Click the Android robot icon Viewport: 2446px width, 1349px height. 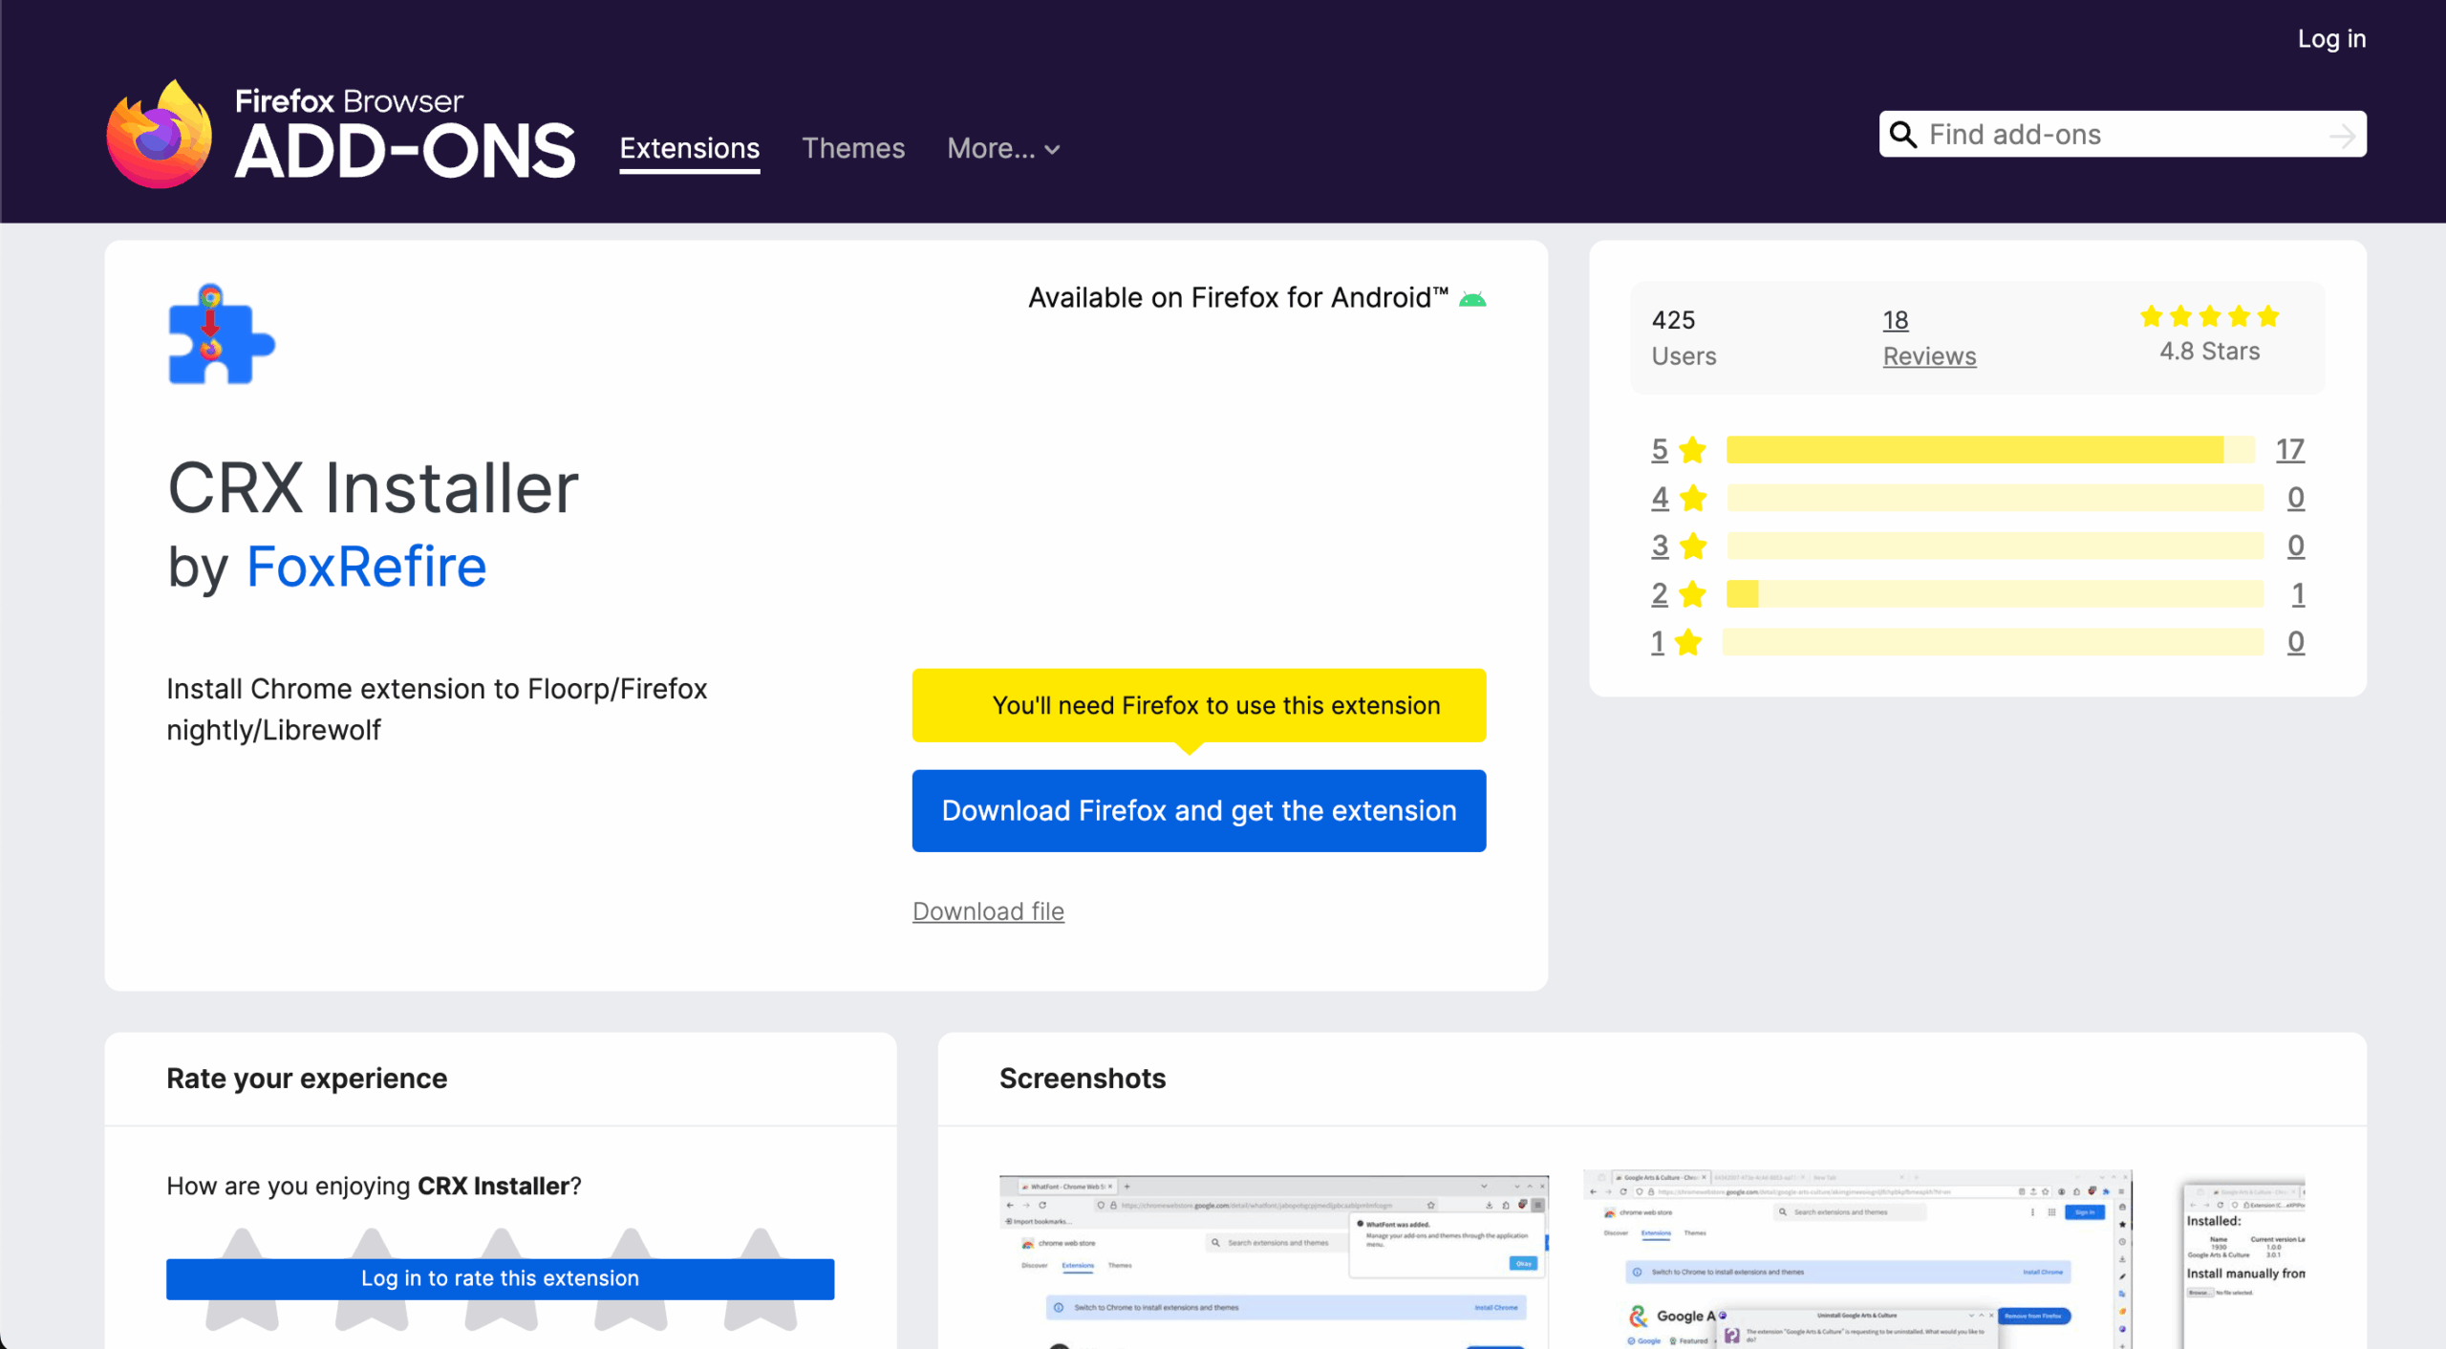[x=1472, y=299]
